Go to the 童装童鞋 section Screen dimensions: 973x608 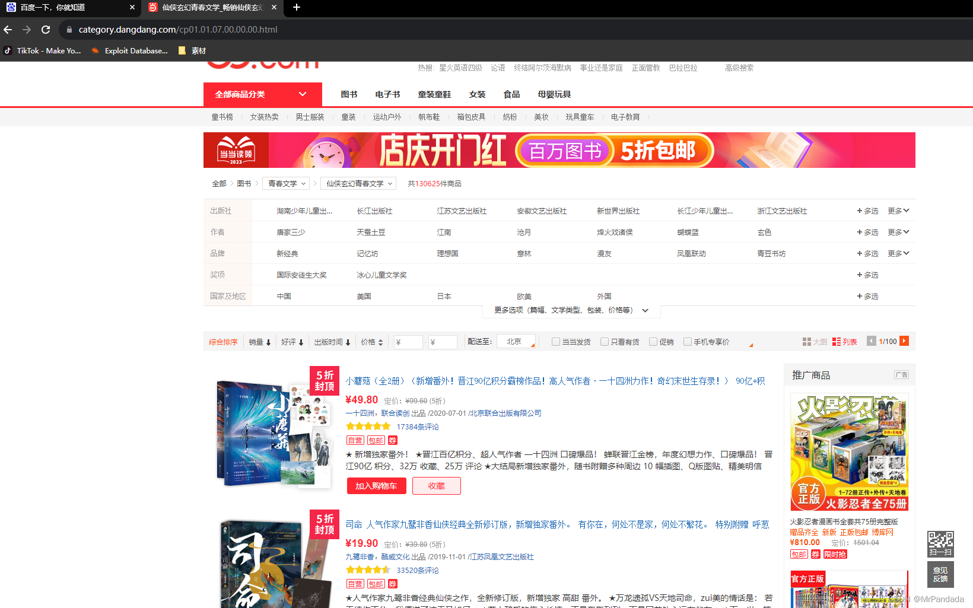coord(434,94)
